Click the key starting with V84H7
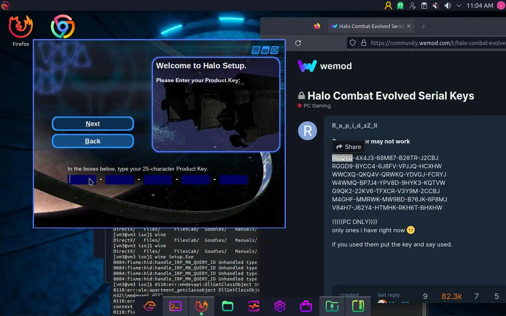Screen dimensions: 506x316 (387, 207)
